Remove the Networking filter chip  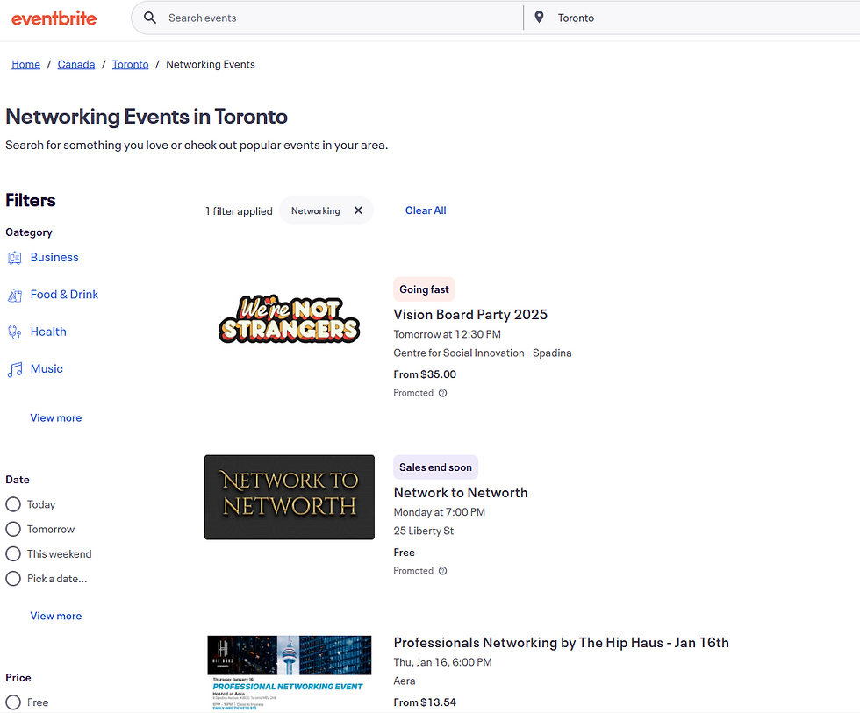click(x=358, y=210)
